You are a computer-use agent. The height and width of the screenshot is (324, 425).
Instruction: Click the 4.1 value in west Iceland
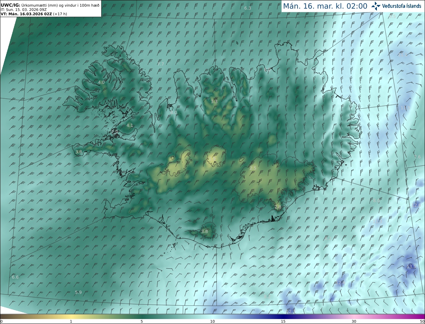click(x=130, y=125)
